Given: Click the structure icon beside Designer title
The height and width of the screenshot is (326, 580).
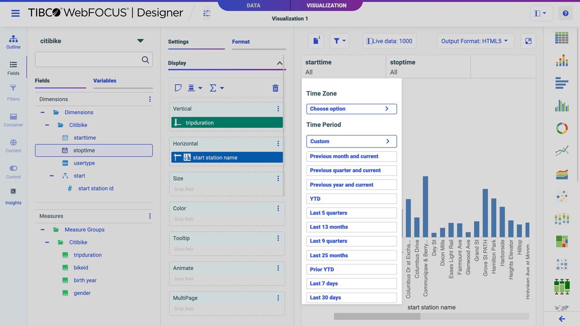Looking at the screenshot, I should 207,14.
